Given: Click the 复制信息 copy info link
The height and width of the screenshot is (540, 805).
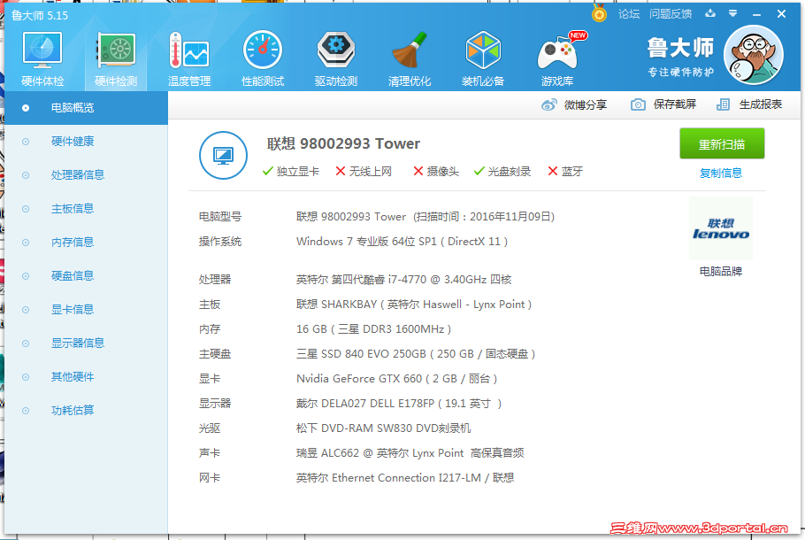Looking at the screenshot, I should tap(721, 174).
